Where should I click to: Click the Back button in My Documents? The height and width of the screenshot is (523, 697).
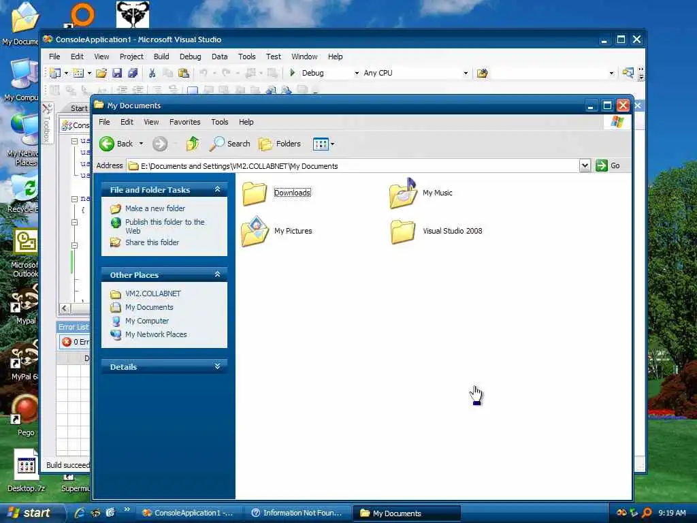[x=116, y=144]
